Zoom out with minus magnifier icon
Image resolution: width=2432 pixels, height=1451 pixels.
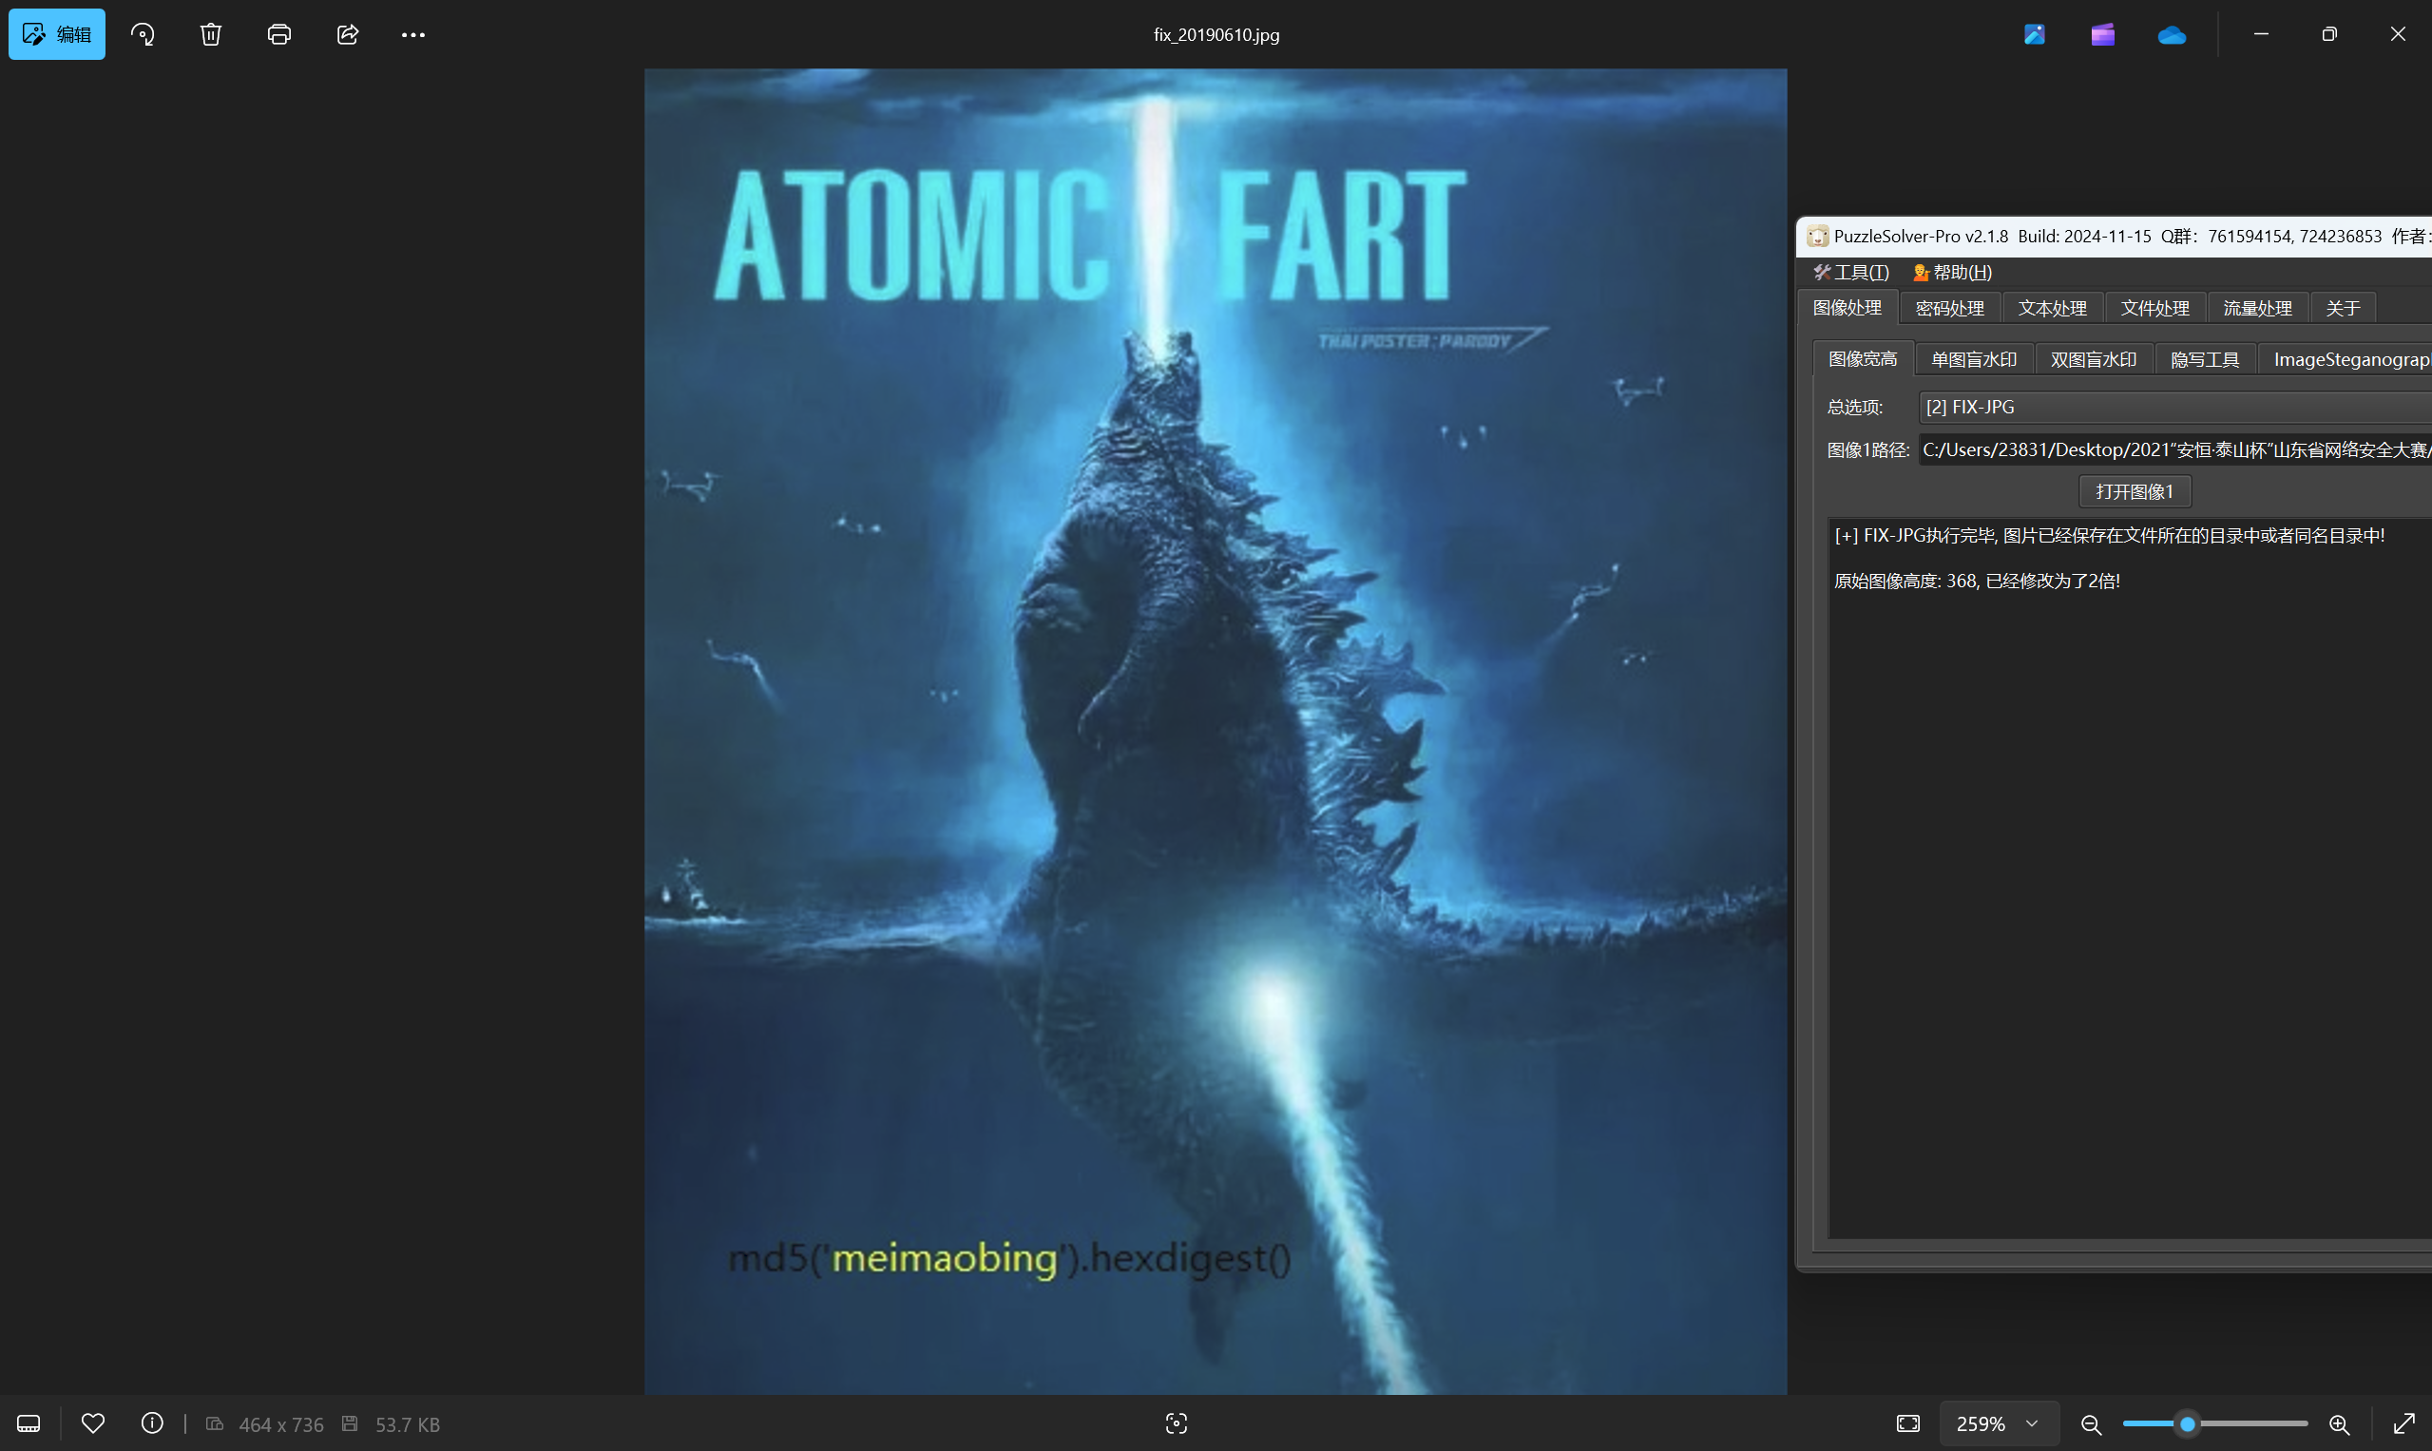click(2091, 1423)
